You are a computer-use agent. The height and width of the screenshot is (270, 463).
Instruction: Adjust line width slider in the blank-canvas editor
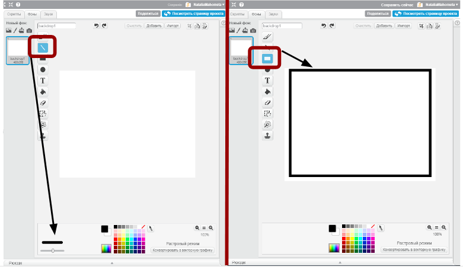coord(53,251)
